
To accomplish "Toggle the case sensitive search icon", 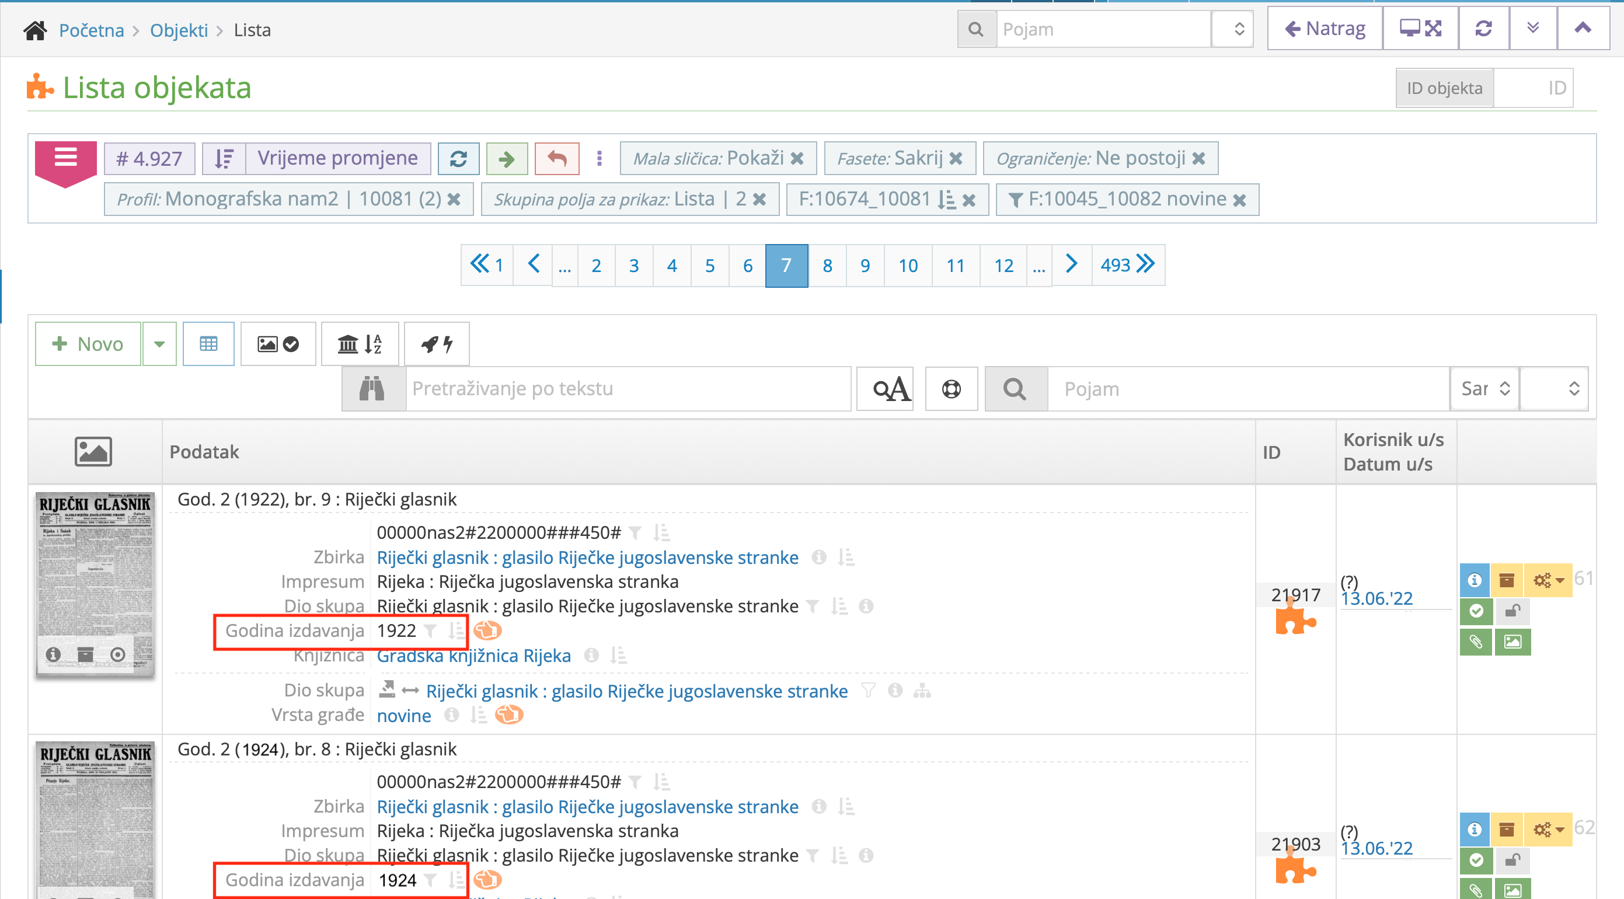I will click(x=885, y=388).
